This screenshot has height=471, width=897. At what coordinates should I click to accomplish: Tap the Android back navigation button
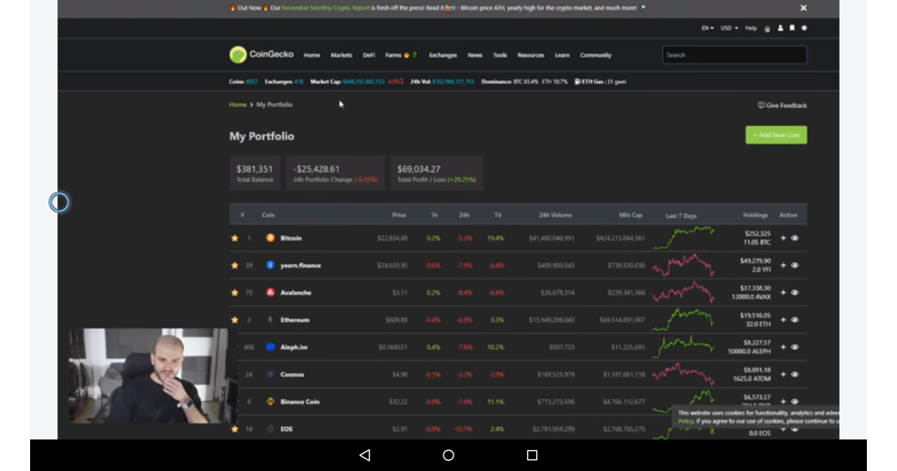364,455
